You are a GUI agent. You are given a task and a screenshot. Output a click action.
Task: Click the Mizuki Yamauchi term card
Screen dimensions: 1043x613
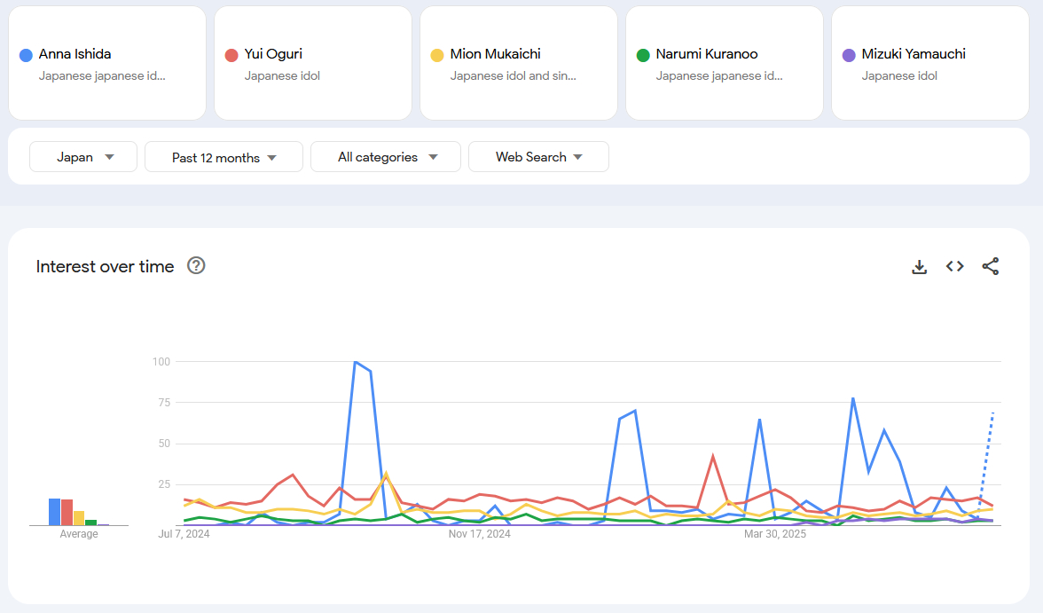pyautogui.click(x=929, y=63)
